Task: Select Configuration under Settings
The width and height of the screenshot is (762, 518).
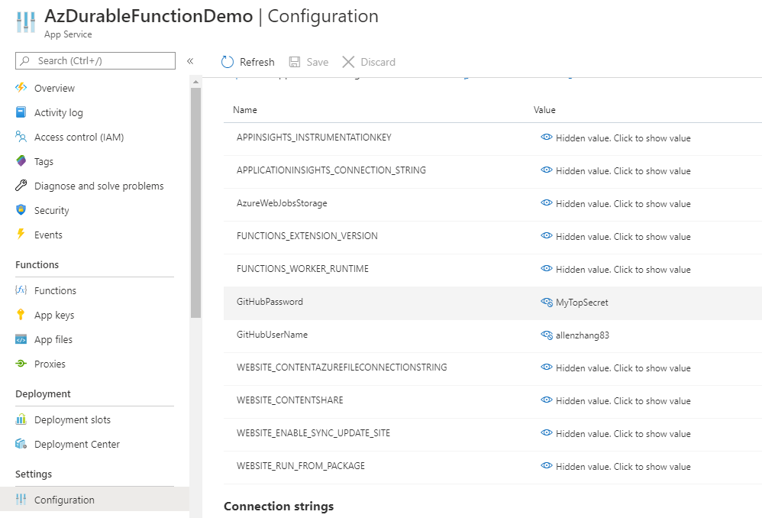Action: tap(64, 500)
